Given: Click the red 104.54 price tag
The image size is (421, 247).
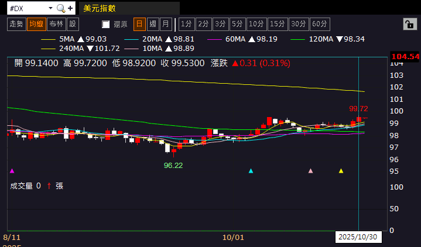Looking at the screenshot, I should point(405,57).
